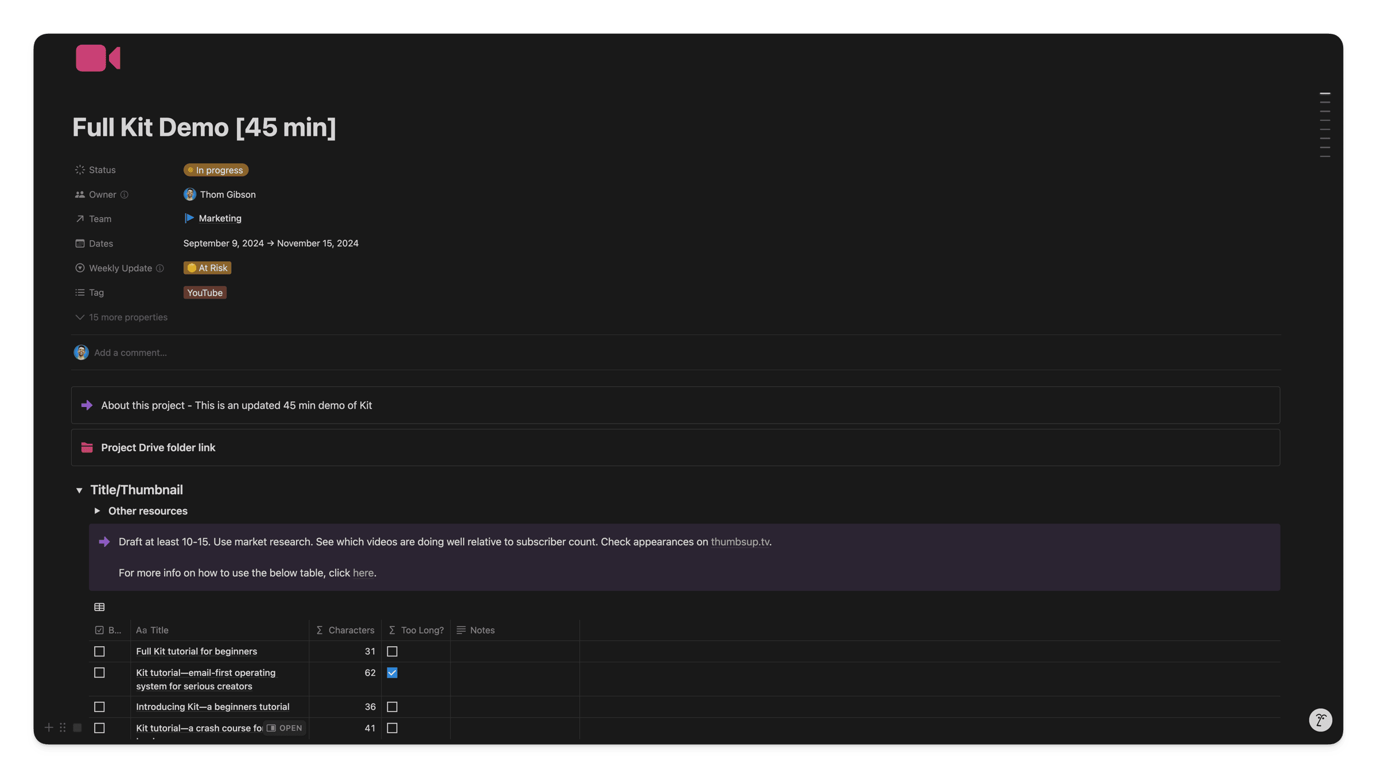The height and width of the screenshot is (778, 1377).
Task: Collapse the Title/Thumbnail toggle
Action: (79, 490)
